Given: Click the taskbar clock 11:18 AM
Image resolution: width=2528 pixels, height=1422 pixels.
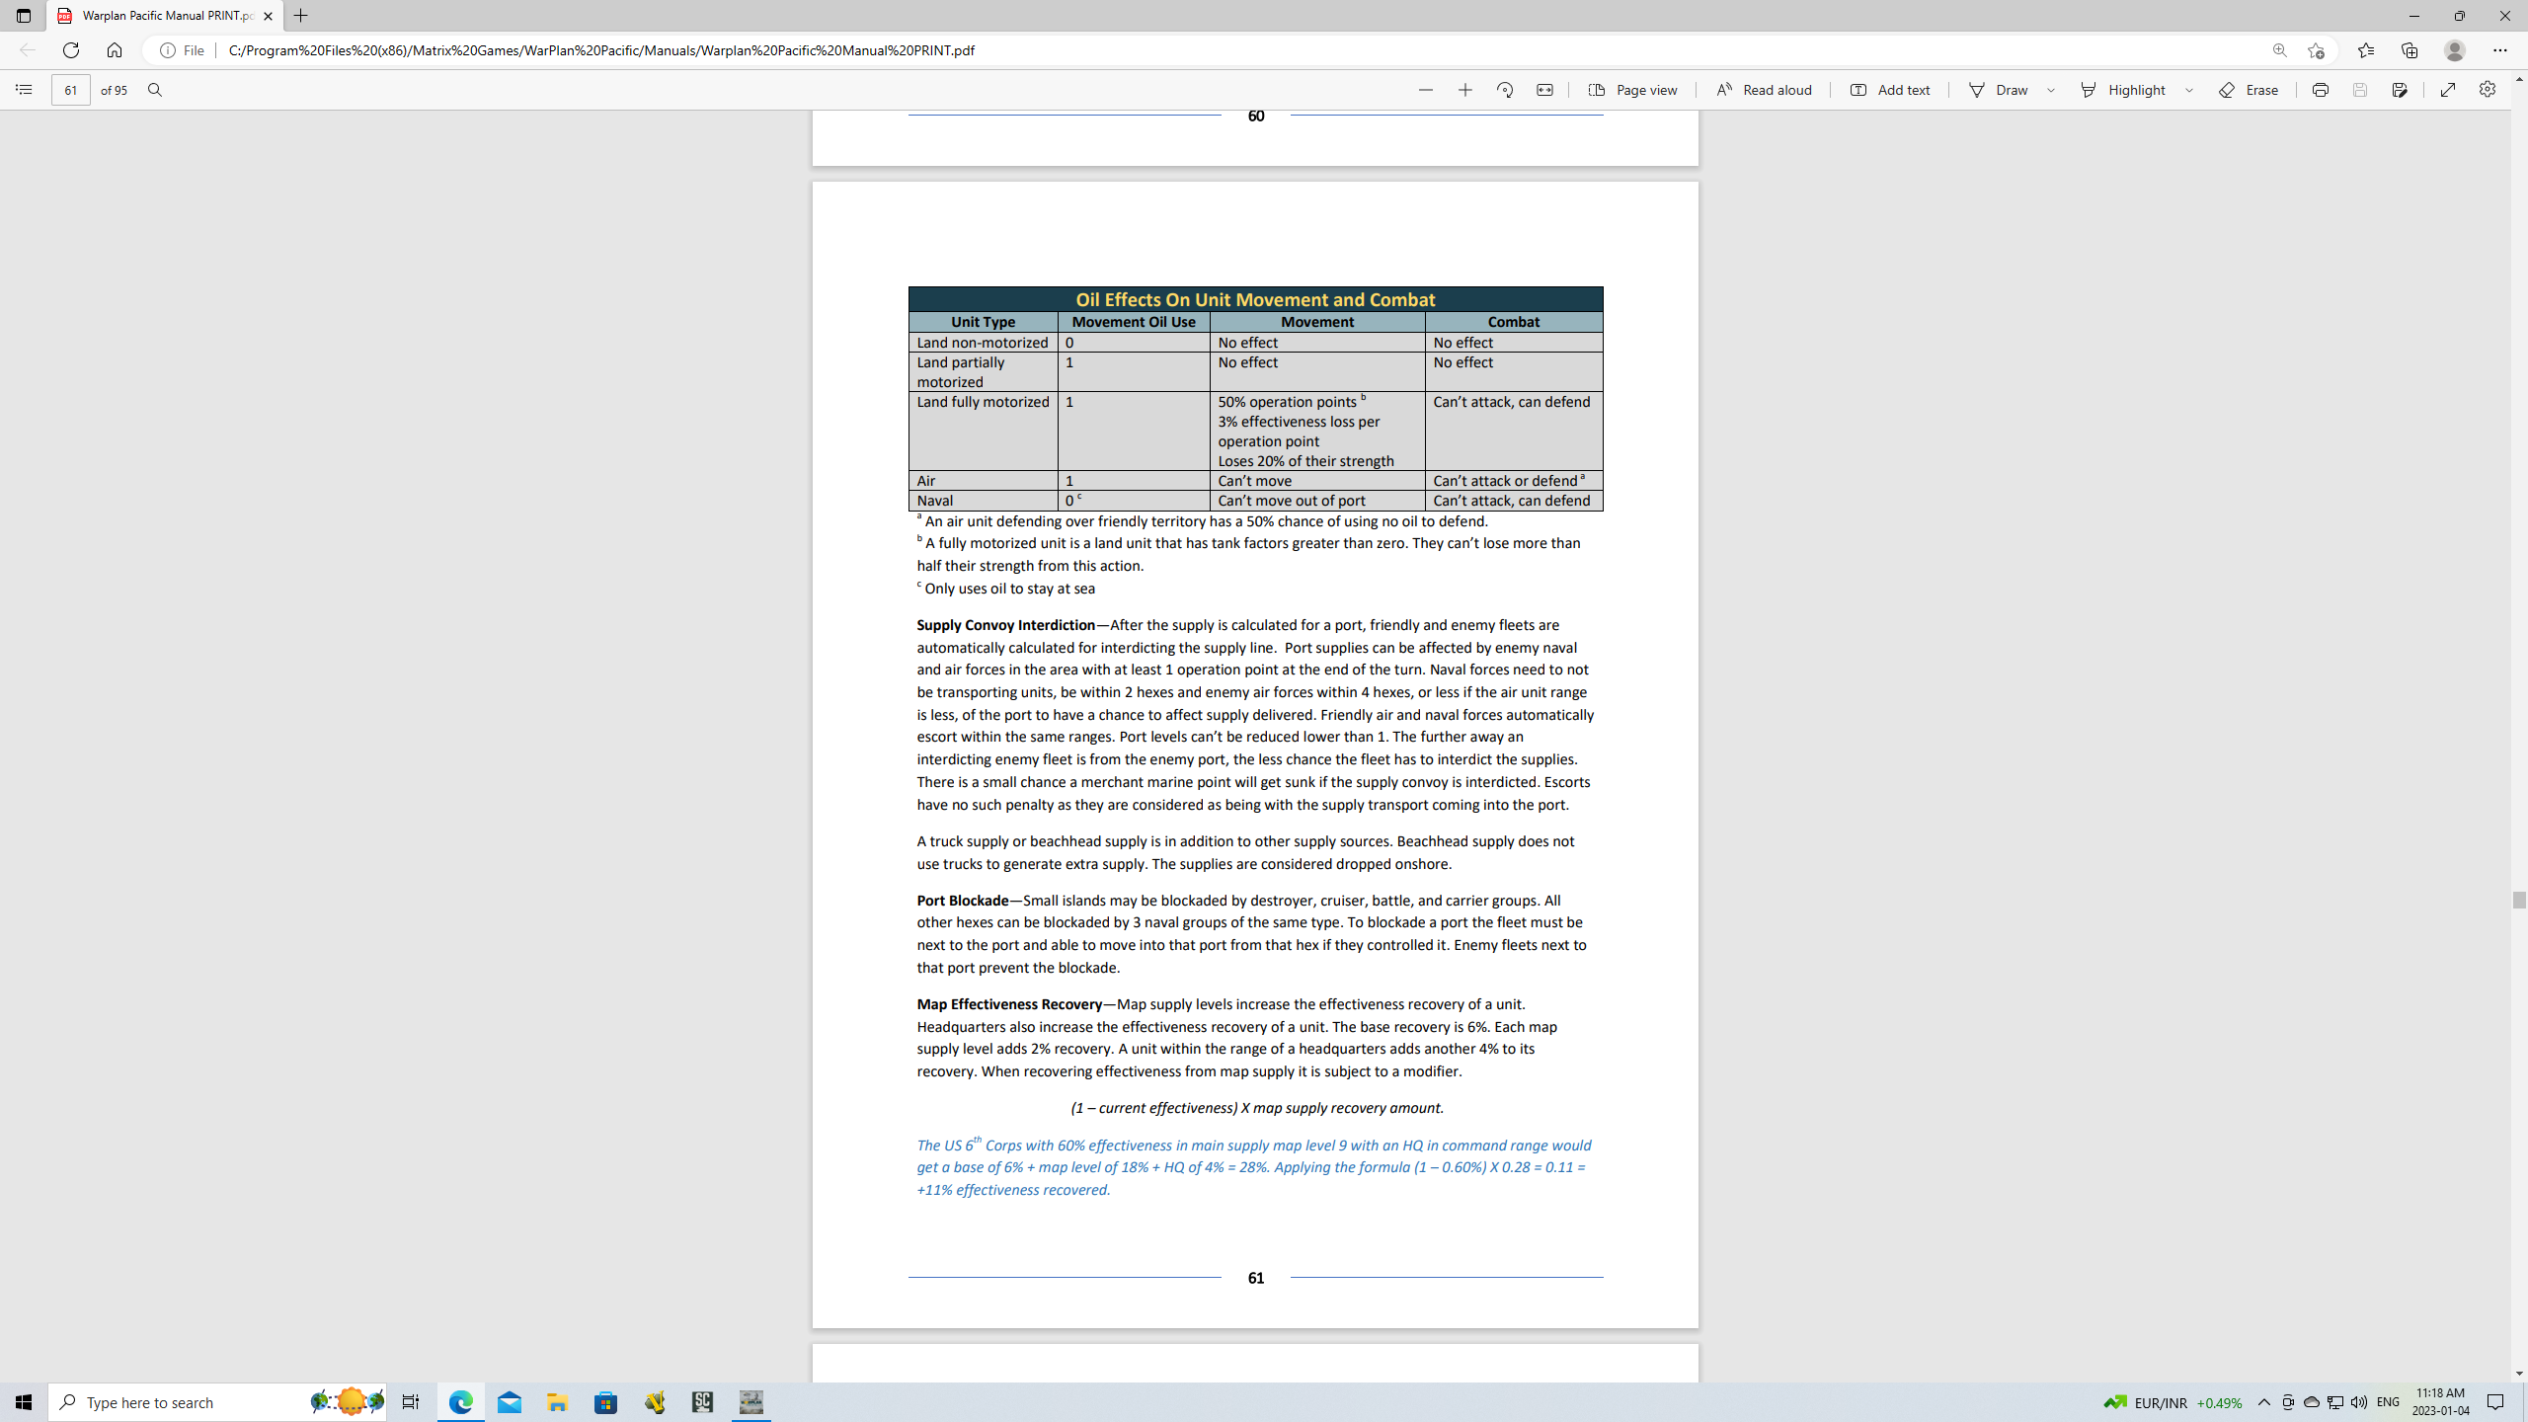Looking at the screenshot, I should (2440, 1402).
